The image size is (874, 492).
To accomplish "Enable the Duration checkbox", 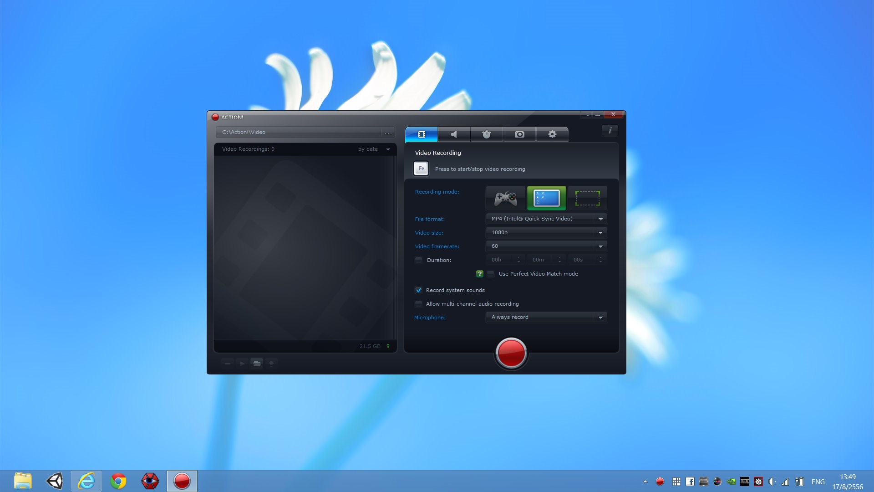I will pyautogui.click(x=418, y=260).
